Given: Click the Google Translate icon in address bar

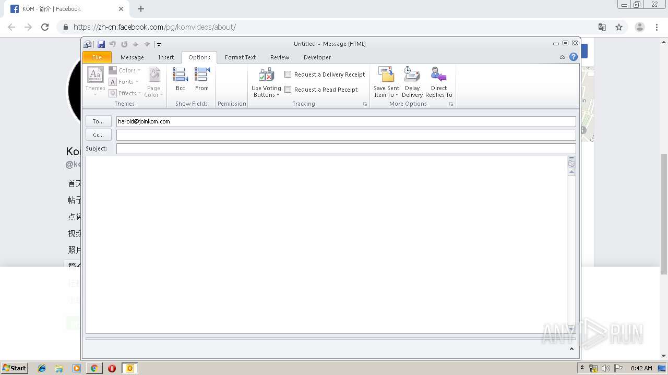Looking at the screenshot, I should (x=602, y=27).
